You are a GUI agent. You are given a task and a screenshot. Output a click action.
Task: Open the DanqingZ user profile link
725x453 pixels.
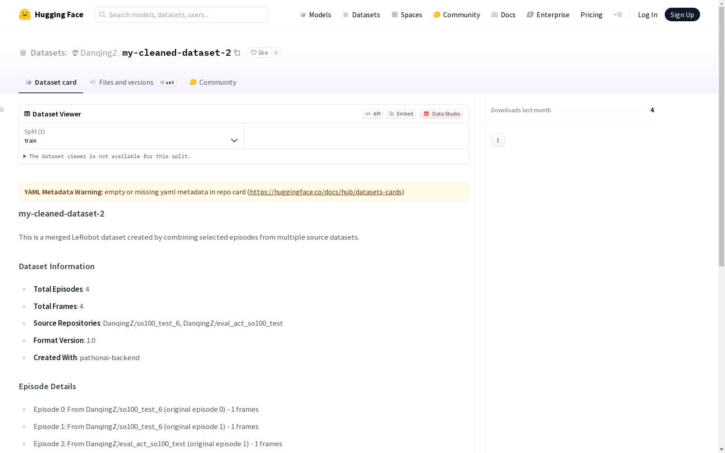(99, 53)
